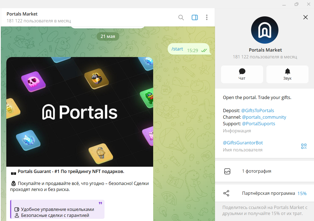
Task: Open Партнёрская программа row
Action: coord(264,193)
